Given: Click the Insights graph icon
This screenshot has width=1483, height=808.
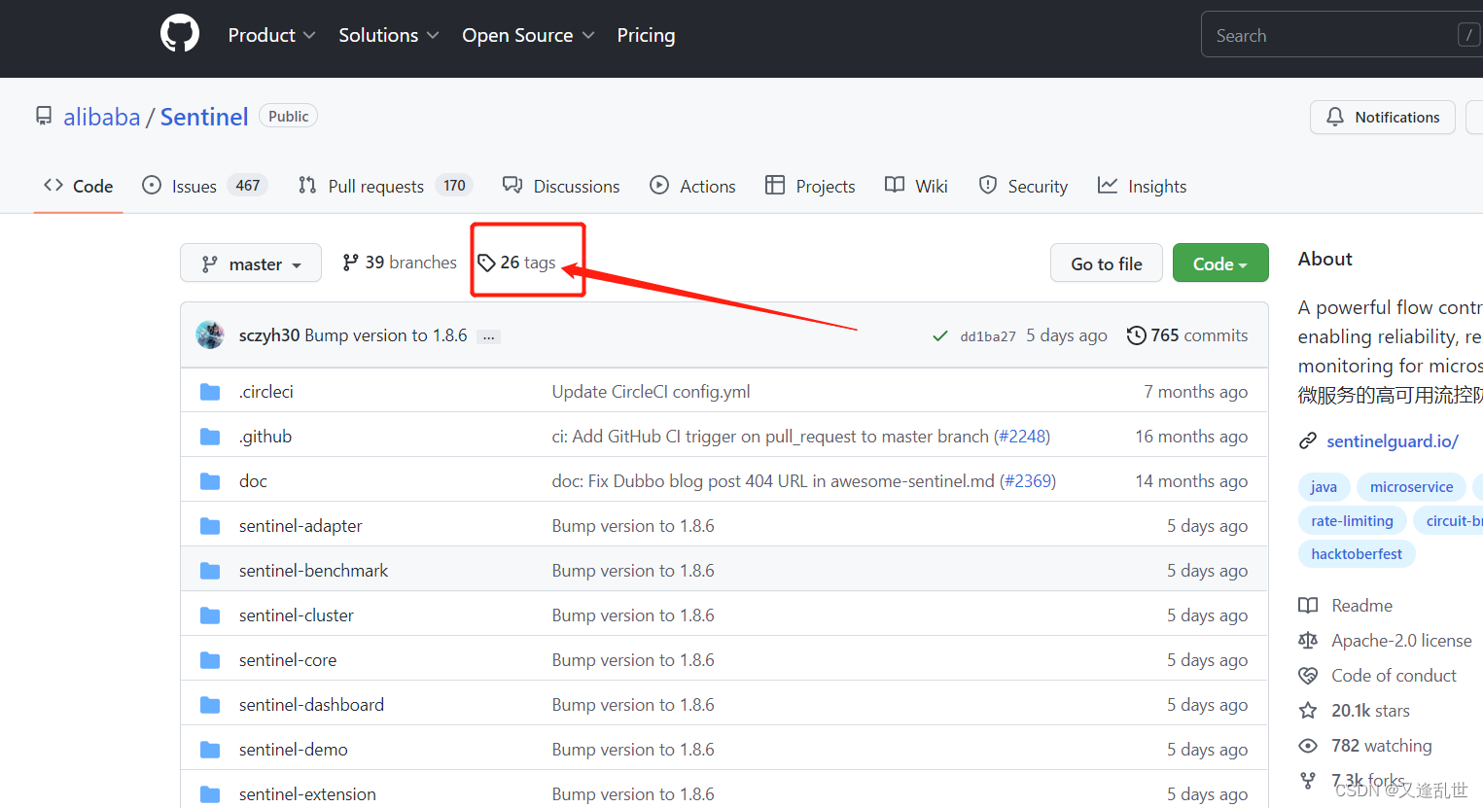Looking at the screenshot, I should (1108, 185).
